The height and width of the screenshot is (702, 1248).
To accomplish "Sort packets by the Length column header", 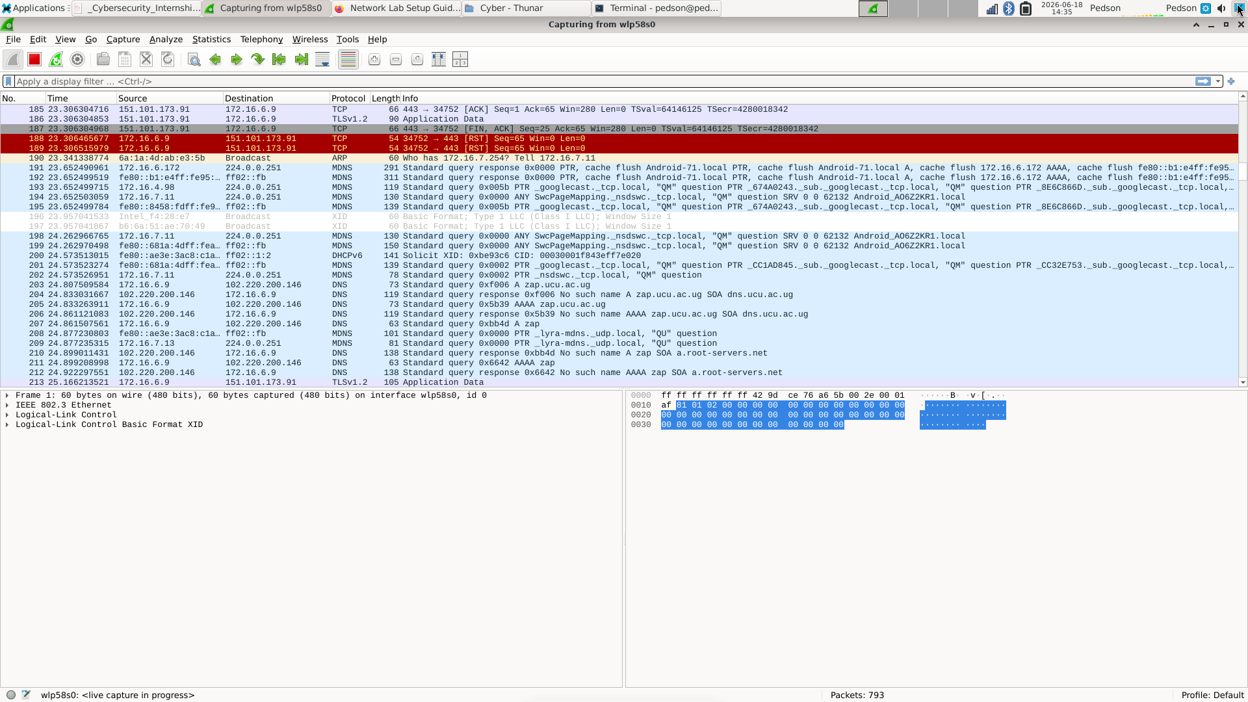I will pyautogui.click(x=385, y=98).
